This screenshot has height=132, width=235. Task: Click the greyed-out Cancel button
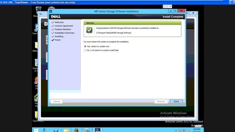[57, 102]
